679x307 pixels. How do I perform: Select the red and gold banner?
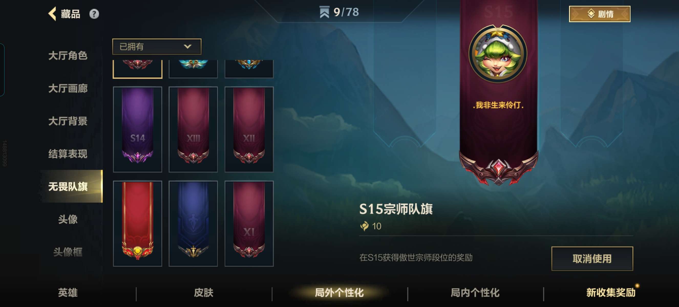click(137, 224)
